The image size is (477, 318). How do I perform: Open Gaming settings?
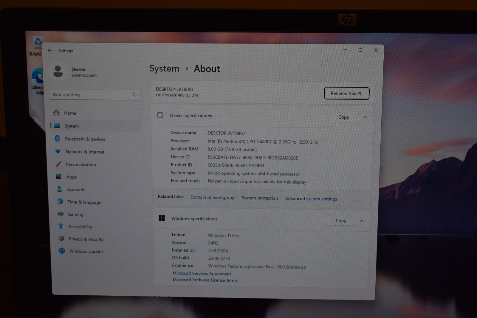click(x=99, y=214)
